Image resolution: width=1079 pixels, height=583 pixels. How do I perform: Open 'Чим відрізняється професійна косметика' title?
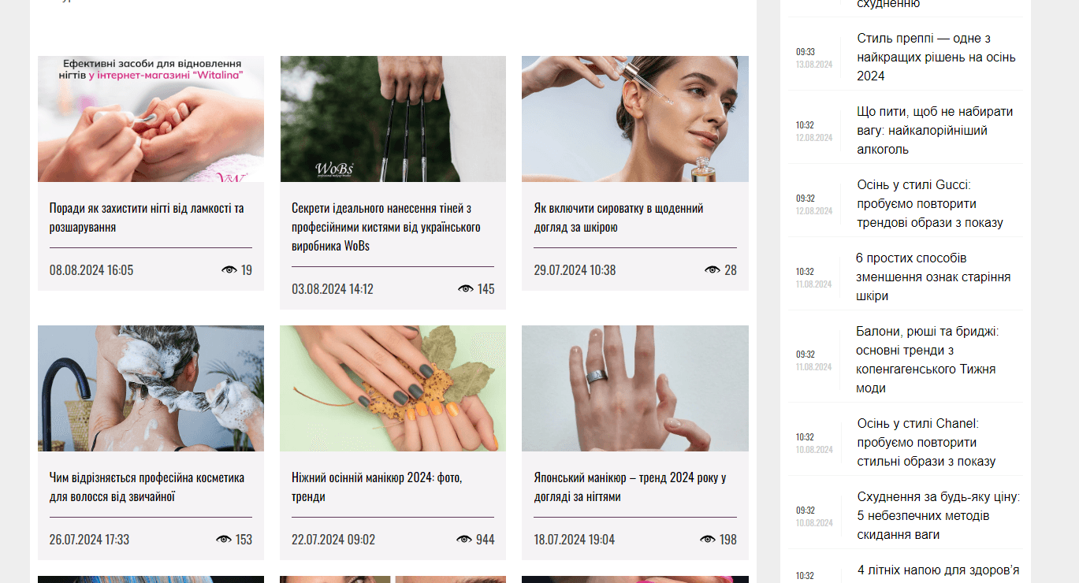pos(147,487)
